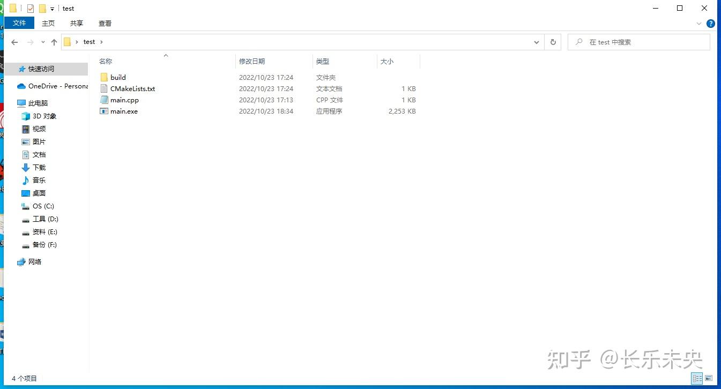The image size is (721, 389).
Task: Select the 下载 (Downloads) sidebar icon
Action: (26, 167)
